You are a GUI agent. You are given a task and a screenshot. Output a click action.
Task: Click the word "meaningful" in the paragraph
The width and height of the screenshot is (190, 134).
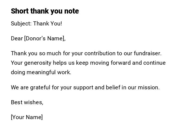coord(41,72)
